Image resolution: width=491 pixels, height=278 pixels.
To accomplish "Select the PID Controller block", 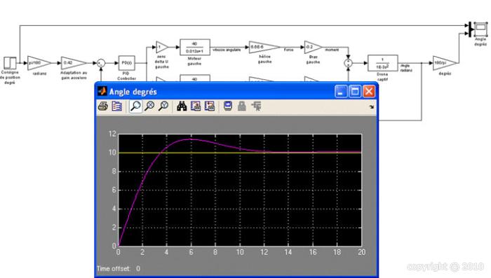I will point(126,63).
